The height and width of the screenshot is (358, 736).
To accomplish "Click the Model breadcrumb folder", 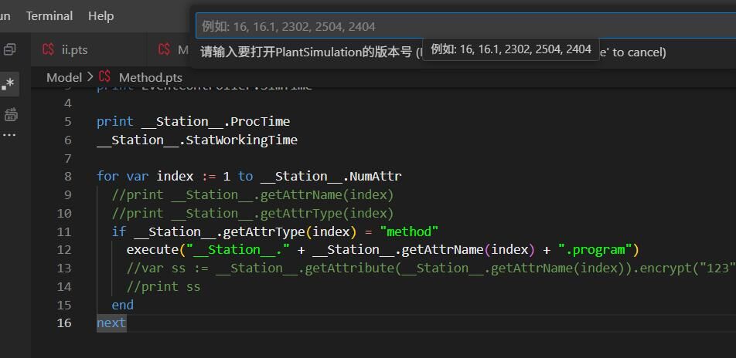I will click(63, 77).
